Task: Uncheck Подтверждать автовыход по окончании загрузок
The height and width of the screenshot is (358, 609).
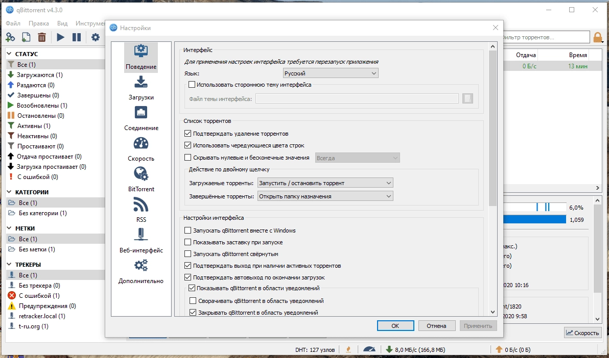Action: (188, 277)
